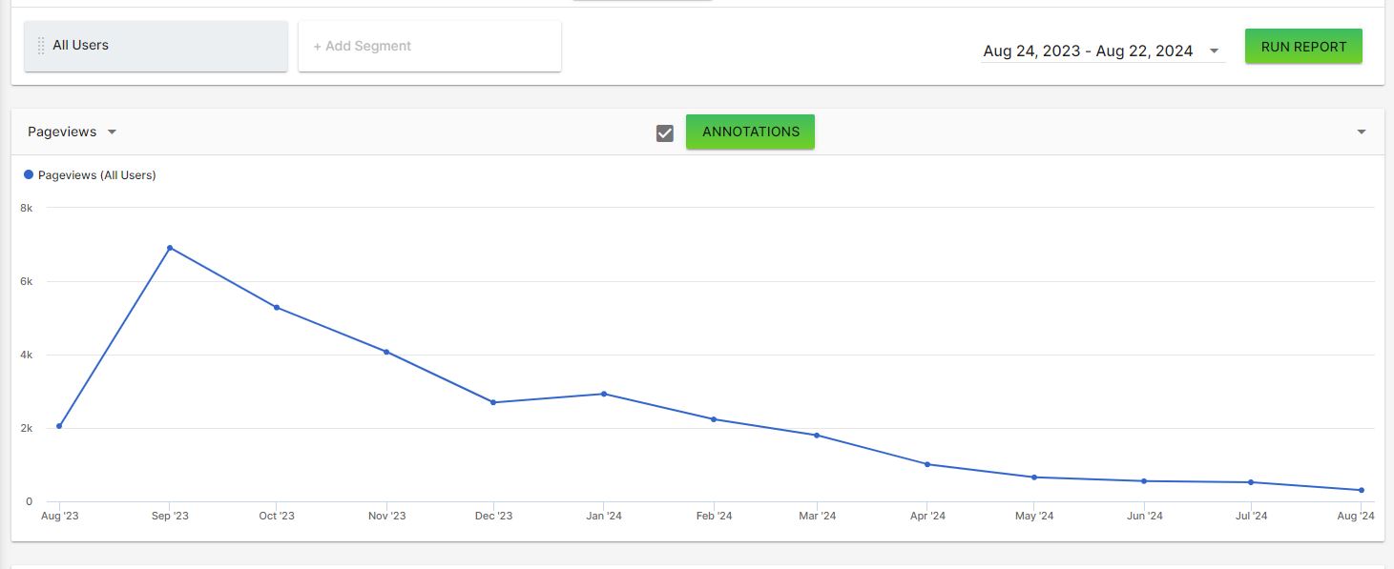The width and height of the screenshot is (1394, 569).
Task: Click the Aug '24 final data point
Action: tap(1362, 490)
